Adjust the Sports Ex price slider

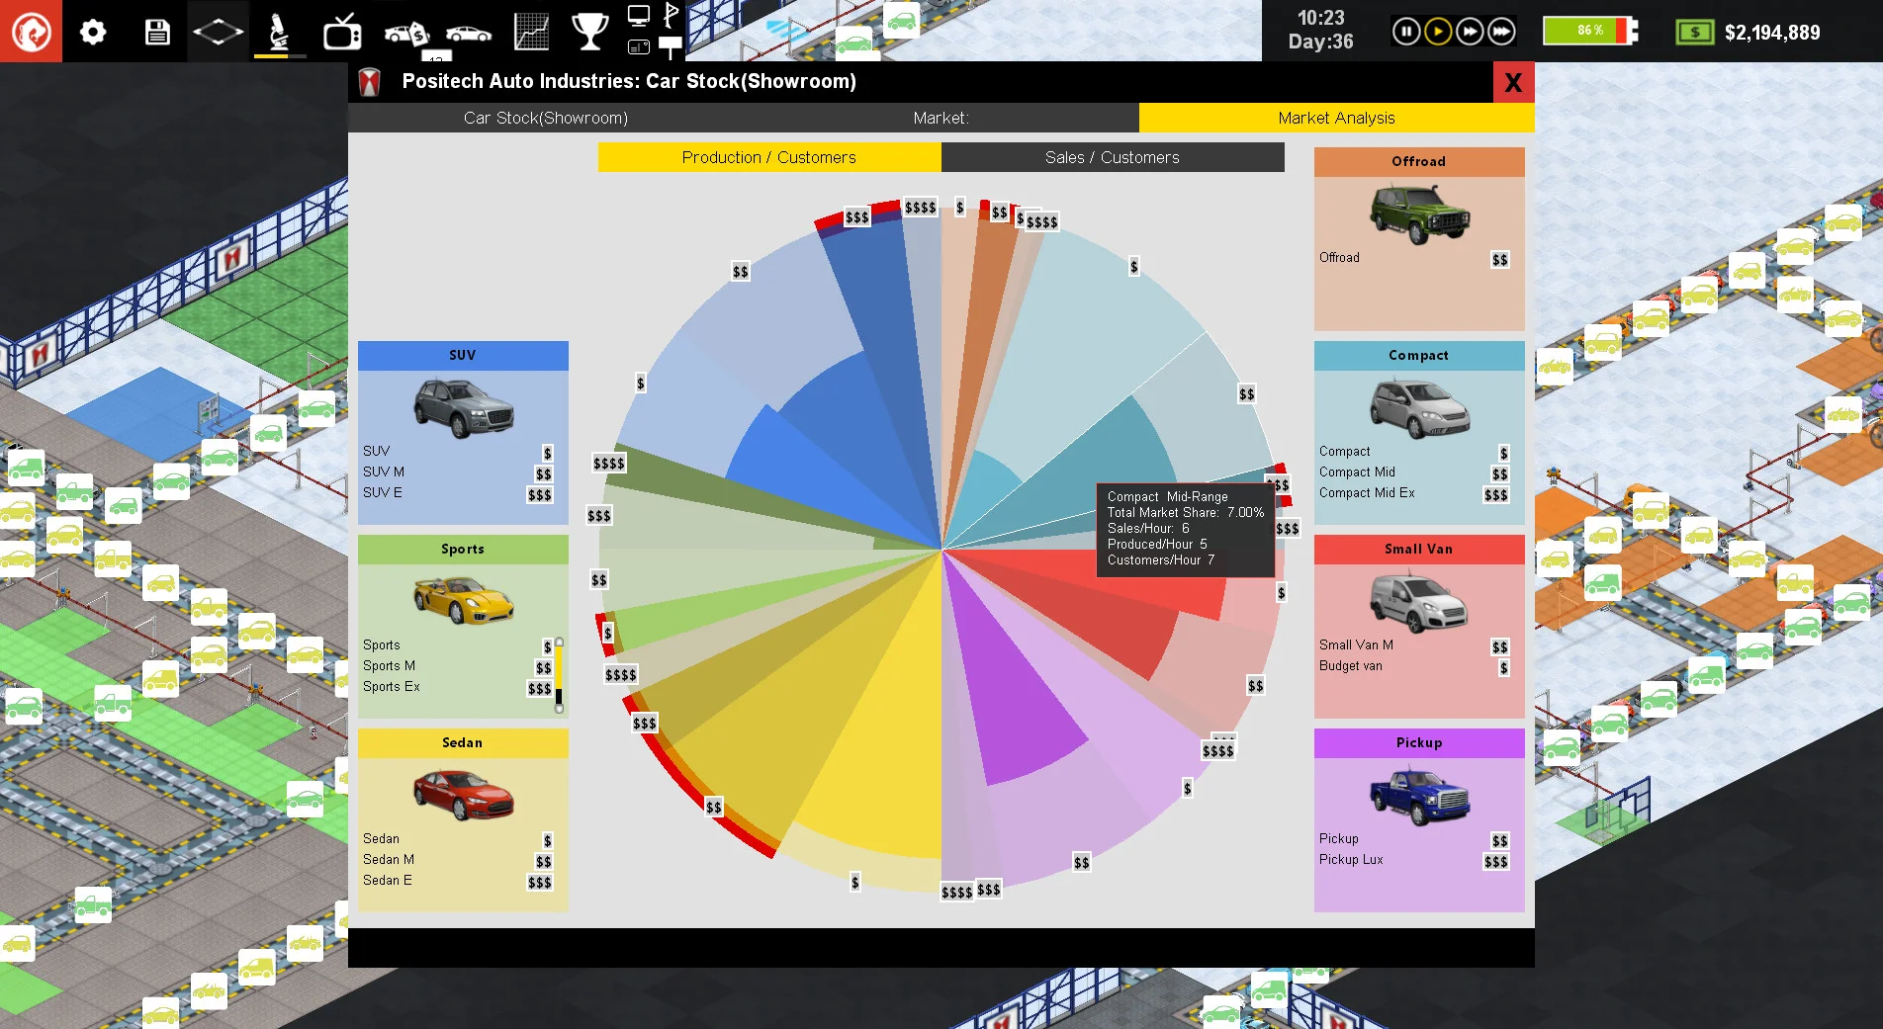point(559,672)
